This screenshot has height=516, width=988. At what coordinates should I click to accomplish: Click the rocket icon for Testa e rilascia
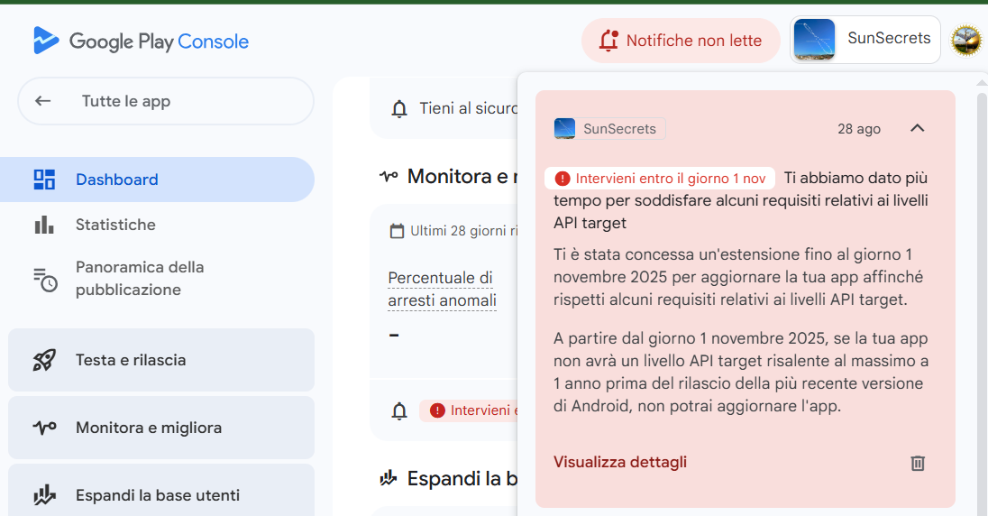[x=44, y=360]
